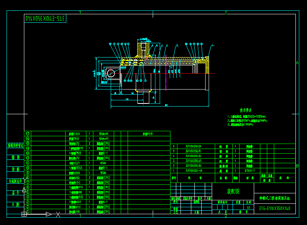Image resolution: width=307 pixels, height=225 pixels.
Task: Select the 日期 cell in left margin
Action: pos(15,205)
